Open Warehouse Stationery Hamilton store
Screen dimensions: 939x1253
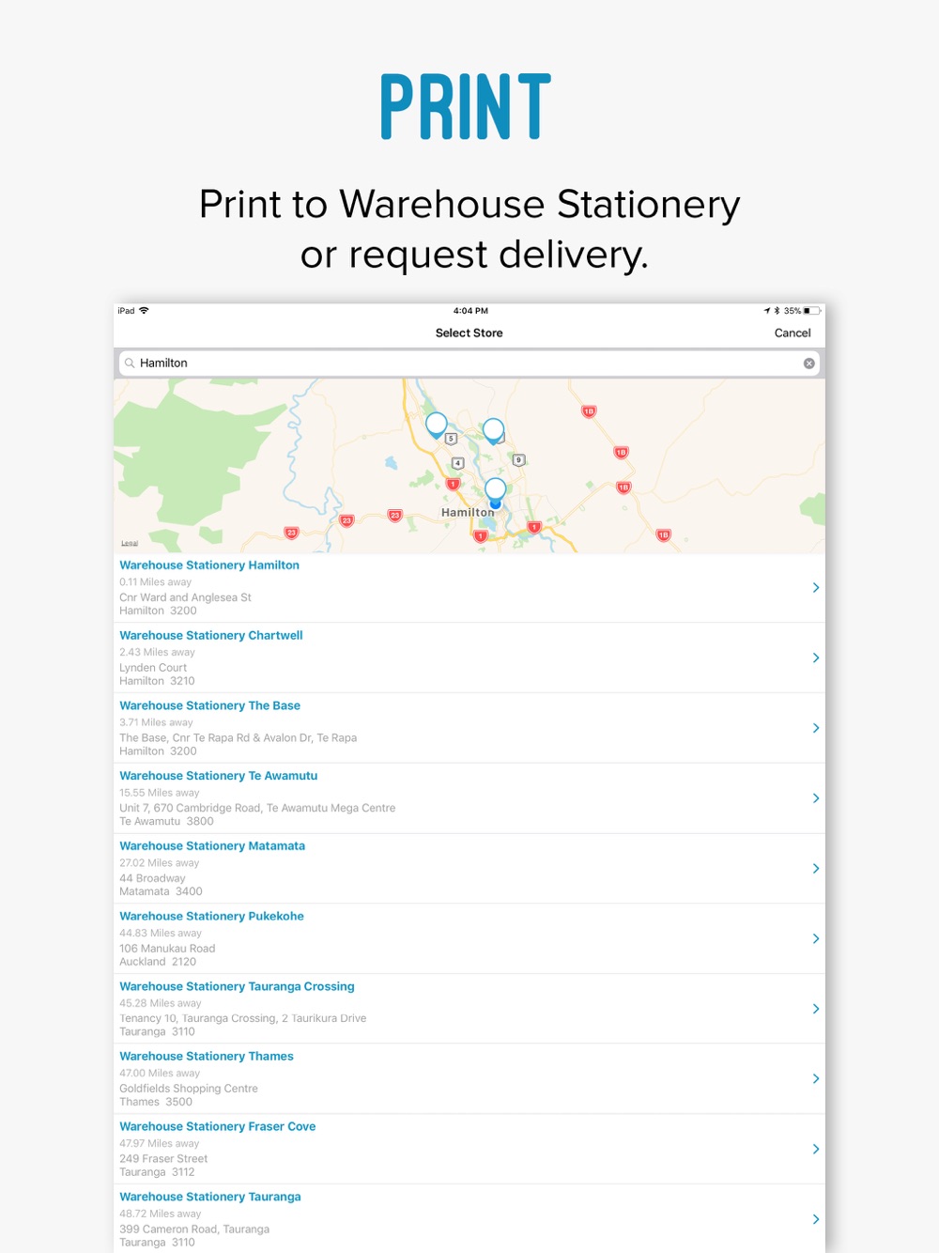click(x=469, y=588)
